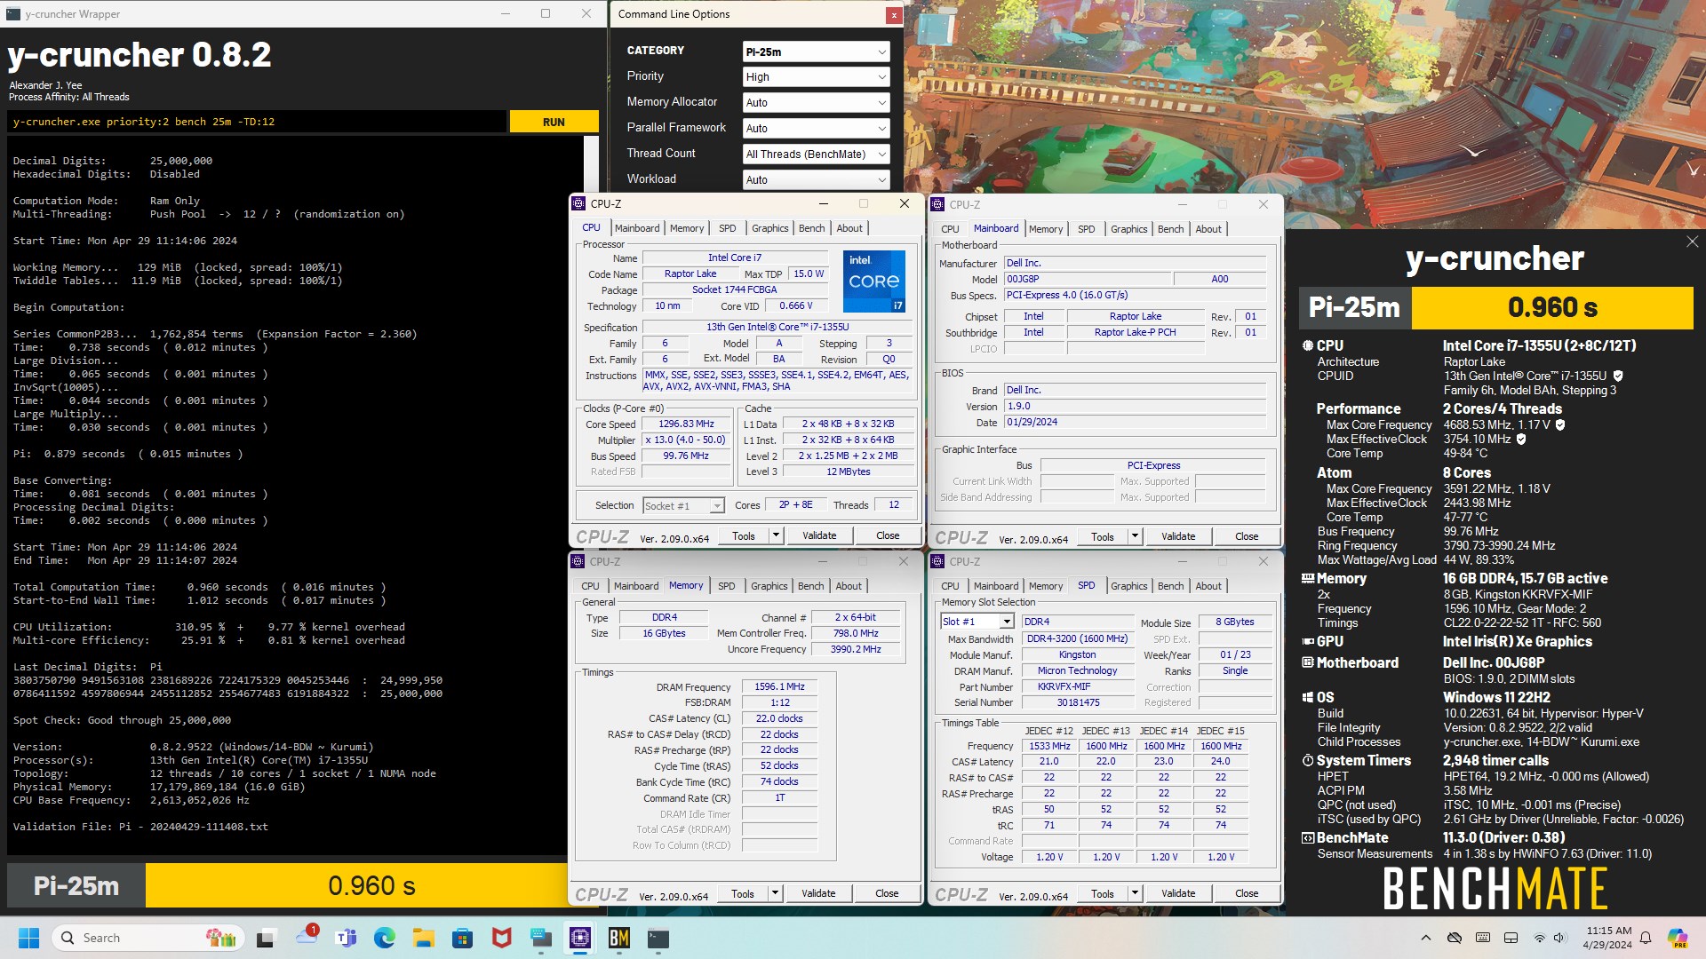
Task: Select CPU tab in CPU-Z SPD window
Action: coord(950,586)
